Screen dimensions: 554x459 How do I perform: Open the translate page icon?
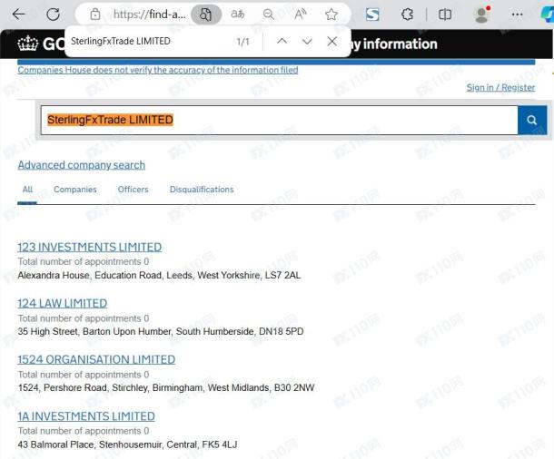(237, 15)
